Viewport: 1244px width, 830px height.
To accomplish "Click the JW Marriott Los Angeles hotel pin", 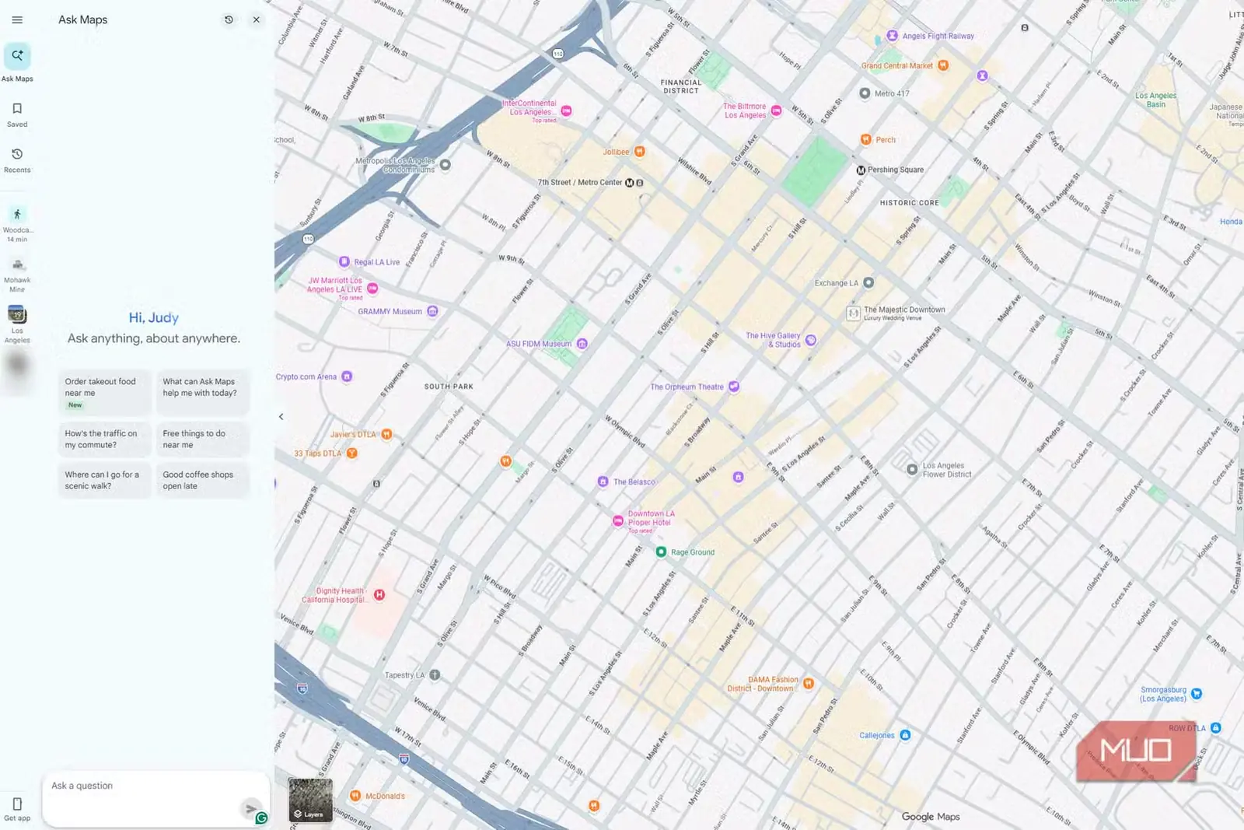I will point(372,289).
